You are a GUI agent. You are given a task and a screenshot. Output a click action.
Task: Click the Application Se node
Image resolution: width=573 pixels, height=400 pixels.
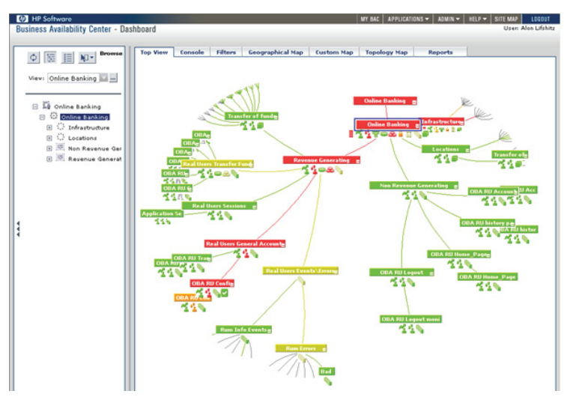pyautogui.click(x=162, y=213)
